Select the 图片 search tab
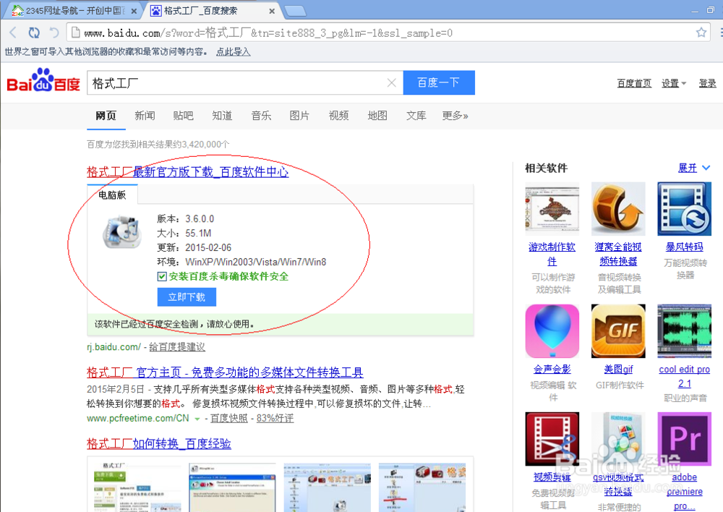 pyautogui.click(x=299, y=115)
